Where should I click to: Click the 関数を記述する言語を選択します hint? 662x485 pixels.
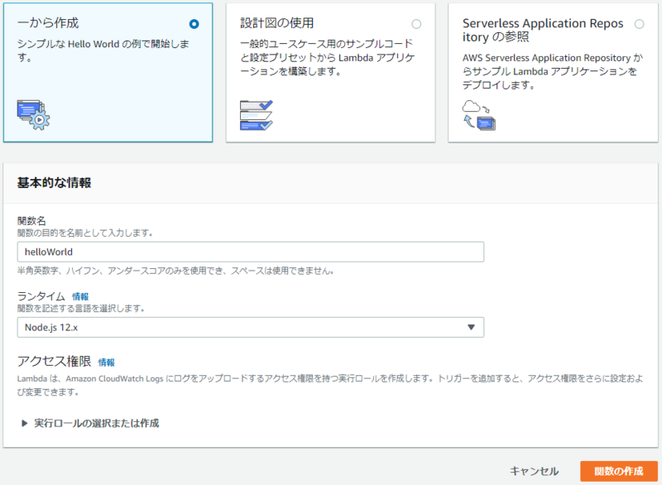pos(80,309)
